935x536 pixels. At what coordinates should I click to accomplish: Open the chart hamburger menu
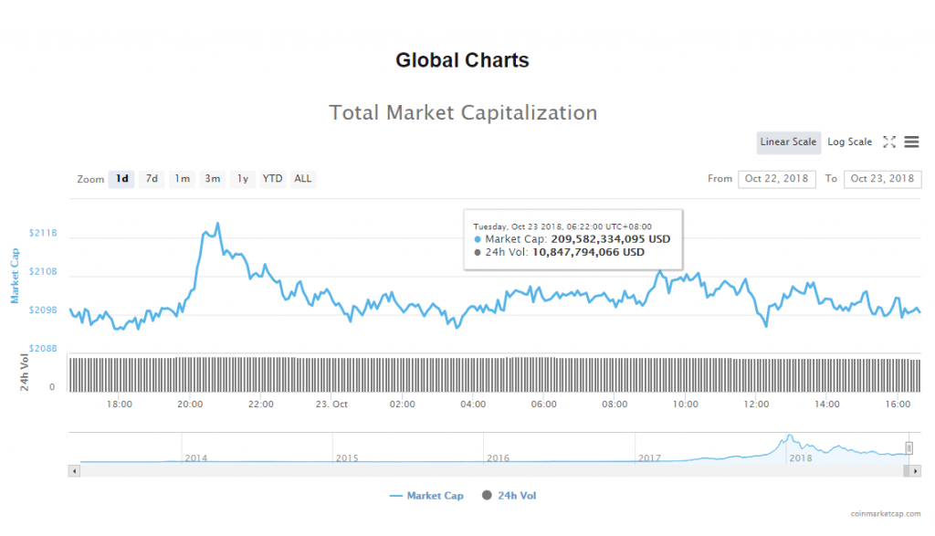(911, 142)
